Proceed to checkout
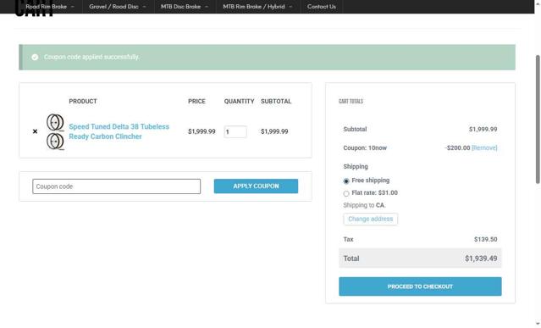The height and width of the screenshot is (328, 541). (x=420, y=286)
